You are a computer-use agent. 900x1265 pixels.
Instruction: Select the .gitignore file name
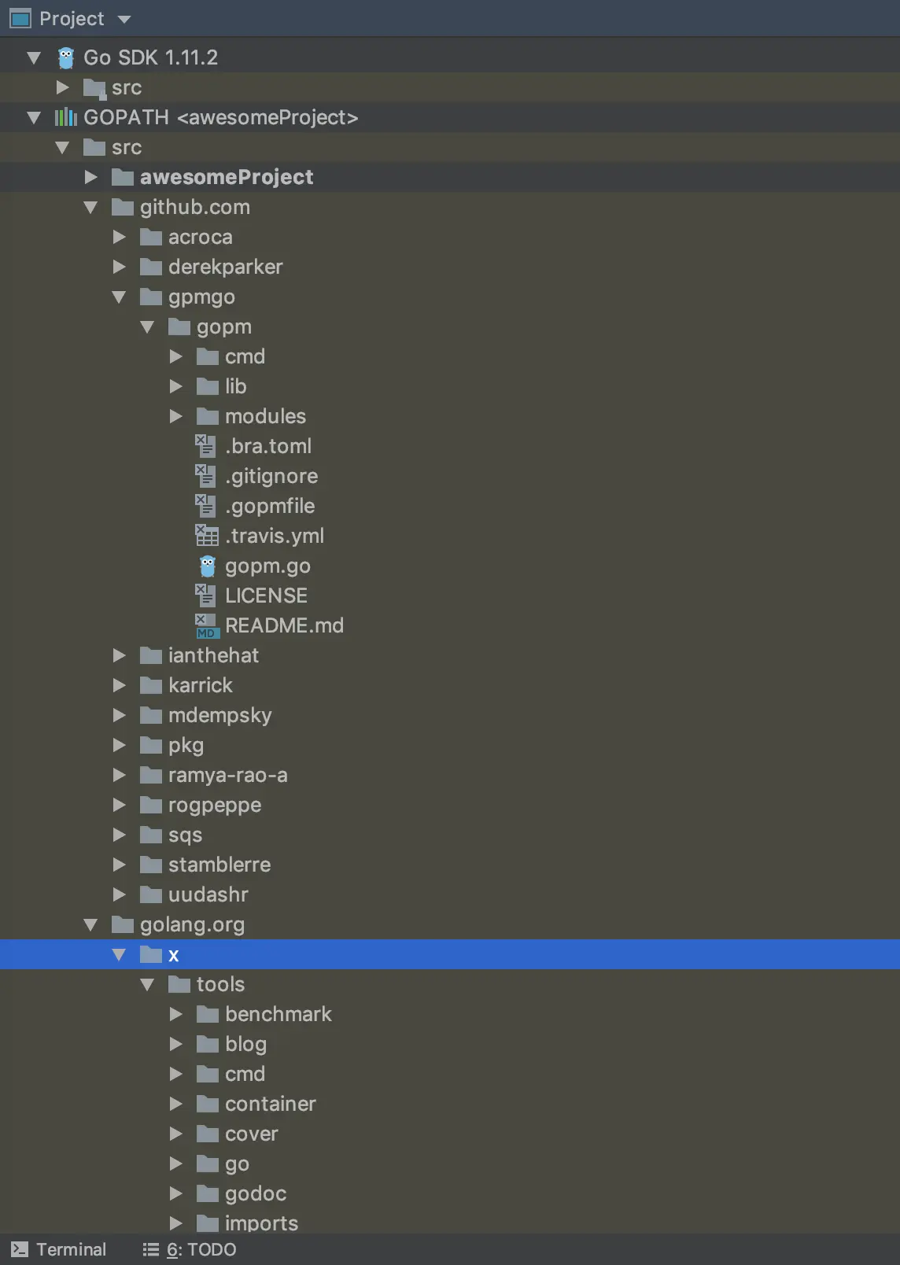271,477
